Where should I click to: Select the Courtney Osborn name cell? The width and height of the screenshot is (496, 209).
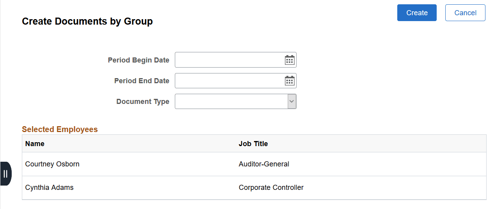tap(52, 164)
